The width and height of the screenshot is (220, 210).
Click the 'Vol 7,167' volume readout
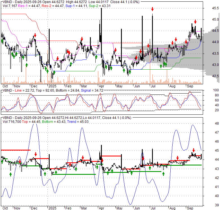[10, 6]
